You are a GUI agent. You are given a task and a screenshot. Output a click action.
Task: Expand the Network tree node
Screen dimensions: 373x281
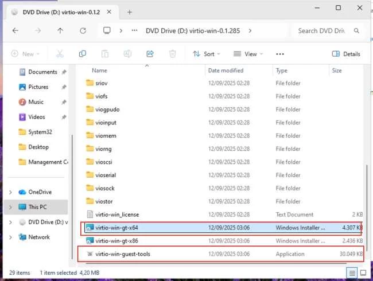pos(10,237)
